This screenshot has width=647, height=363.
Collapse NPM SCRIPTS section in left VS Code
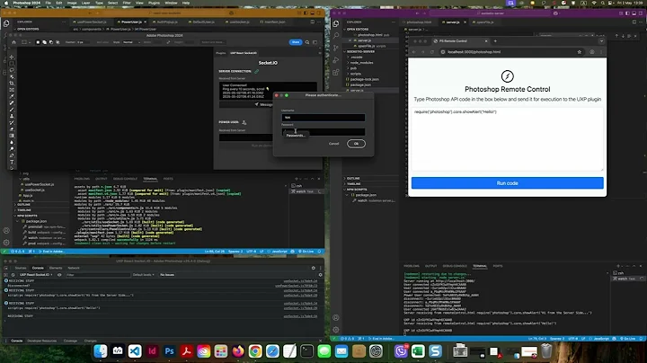[28, 216]
